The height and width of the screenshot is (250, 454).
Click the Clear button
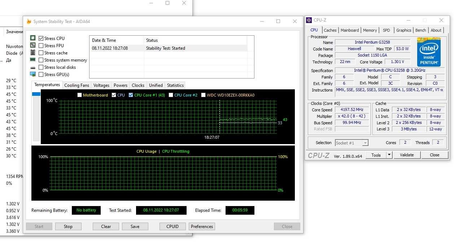click(x=106, y=227)
